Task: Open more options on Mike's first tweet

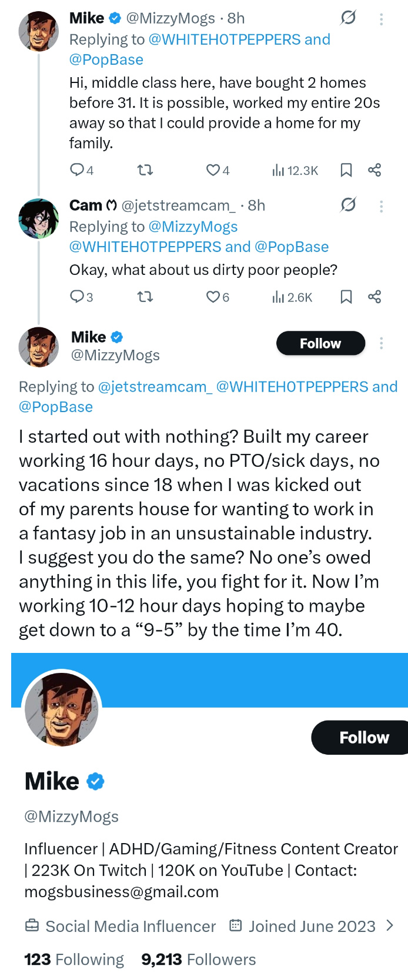Action: tap(381, 19)
